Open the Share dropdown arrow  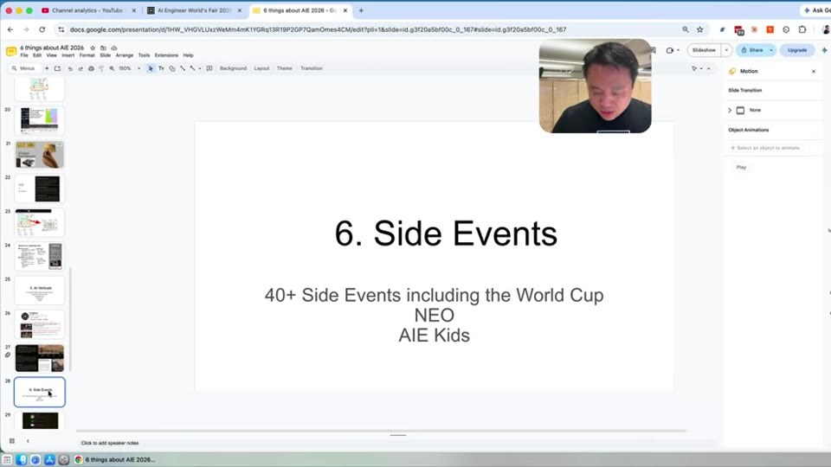pos(771,50)
